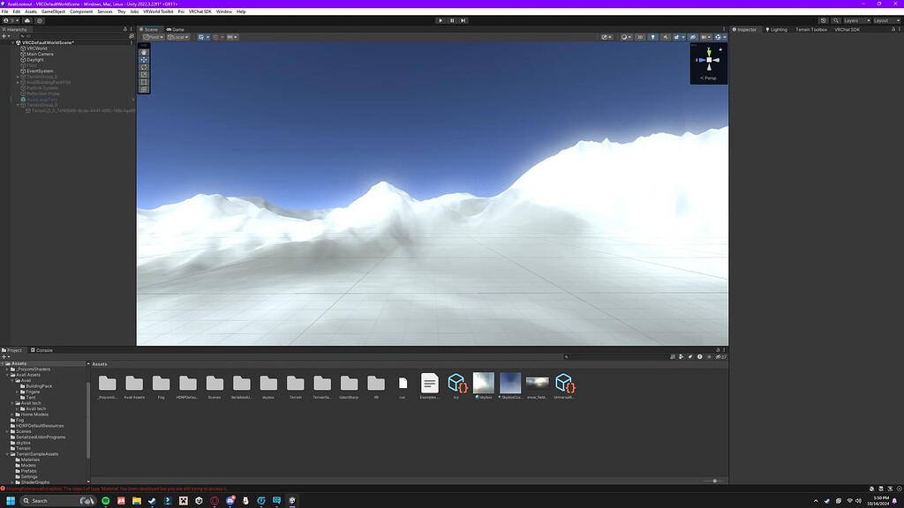Viewport: 904px width, 508px height.
Task: Collapse TerrainGroup_0 in the Hierarchy
Action: 17,104
